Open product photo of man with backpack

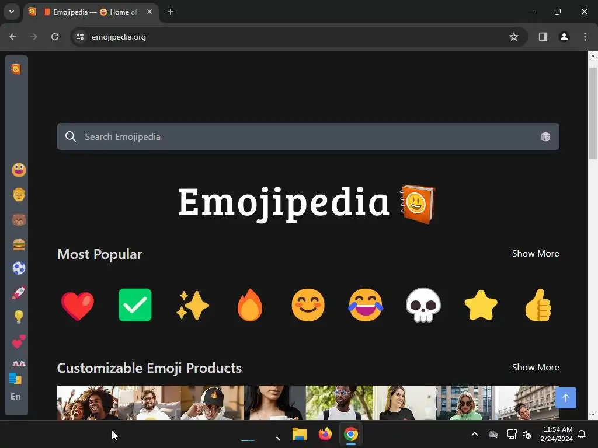pyautogui.click(x=339, y=402)
